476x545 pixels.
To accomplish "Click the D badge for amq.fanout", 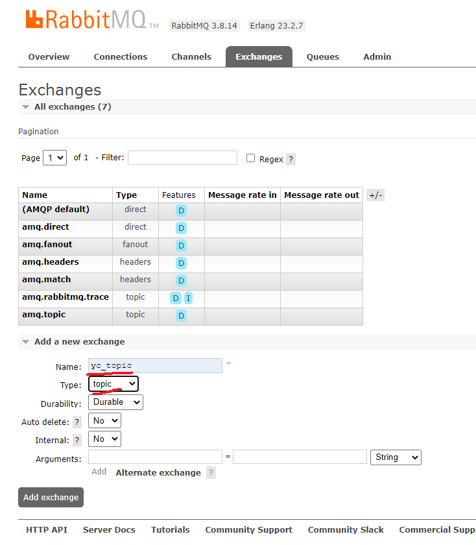I will (x=181, y=246).
